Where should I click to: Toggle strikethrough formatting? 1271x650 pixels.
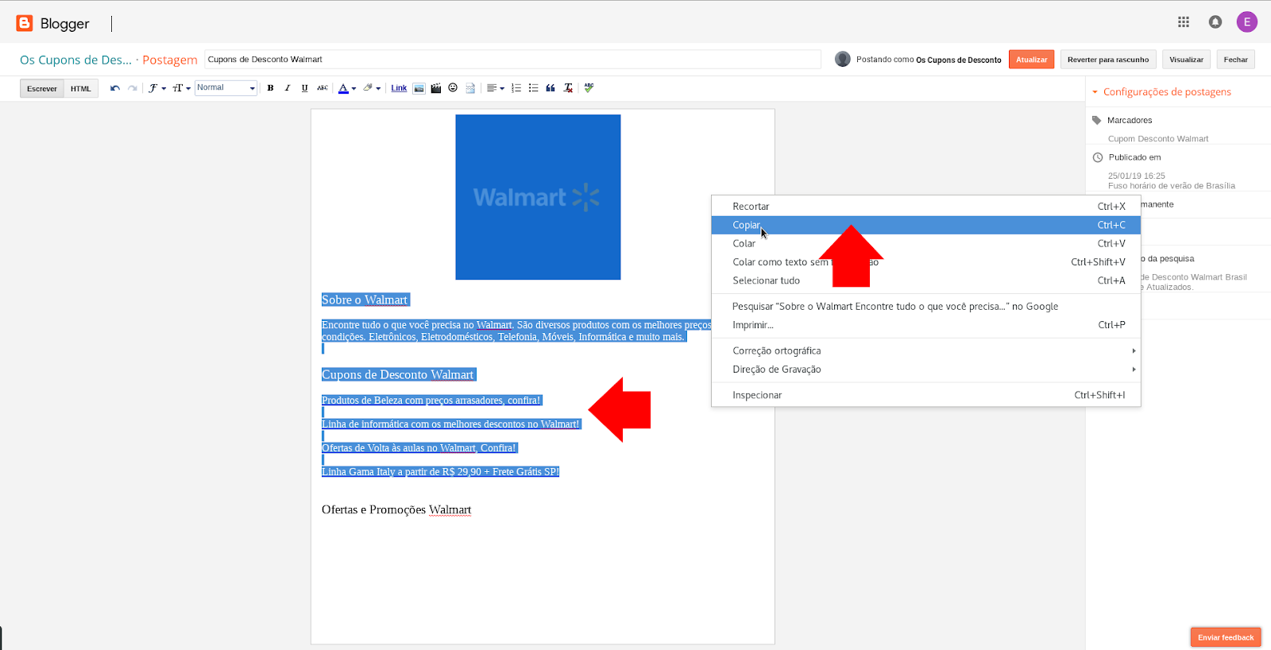click(322, 88)
